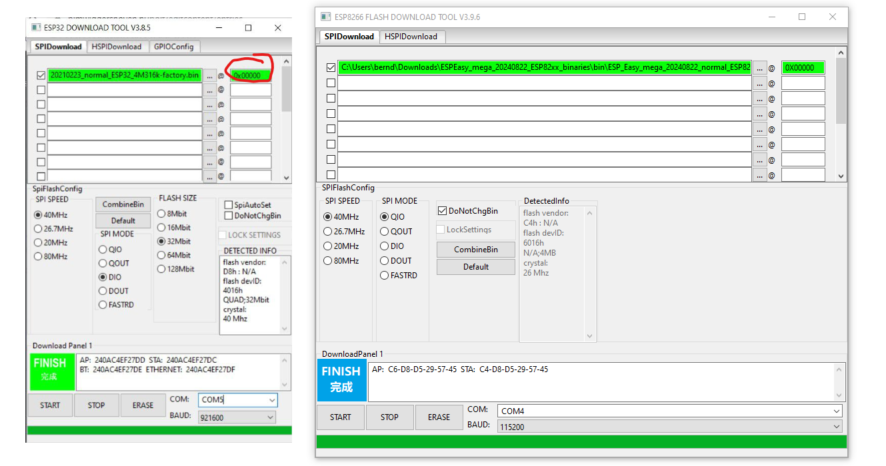The height and width of the screenshot is (466, 886).
Task: Choose DOUT SPI mode in ESP32 window
Action: (103, 291)
